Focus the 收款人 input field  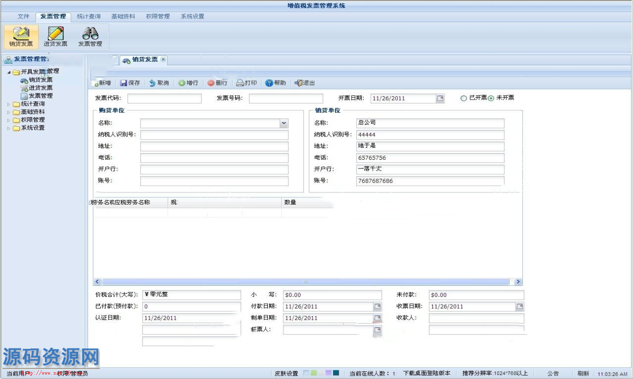(x=476, y=319)
